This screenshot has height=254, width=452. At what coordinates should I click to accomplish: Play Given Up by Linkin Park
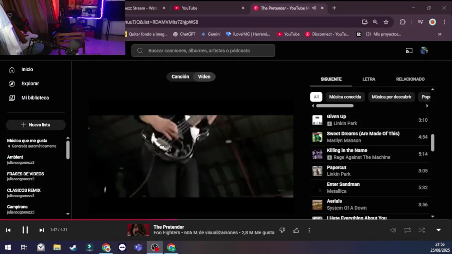point(370,120)
